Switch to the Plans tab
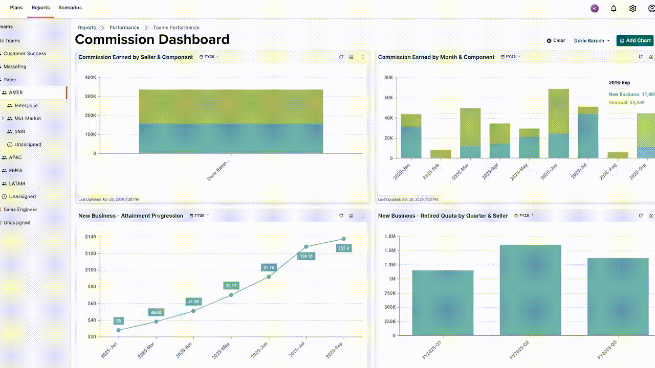This screenshot has width=655, height=368. (x=16, y=8)
